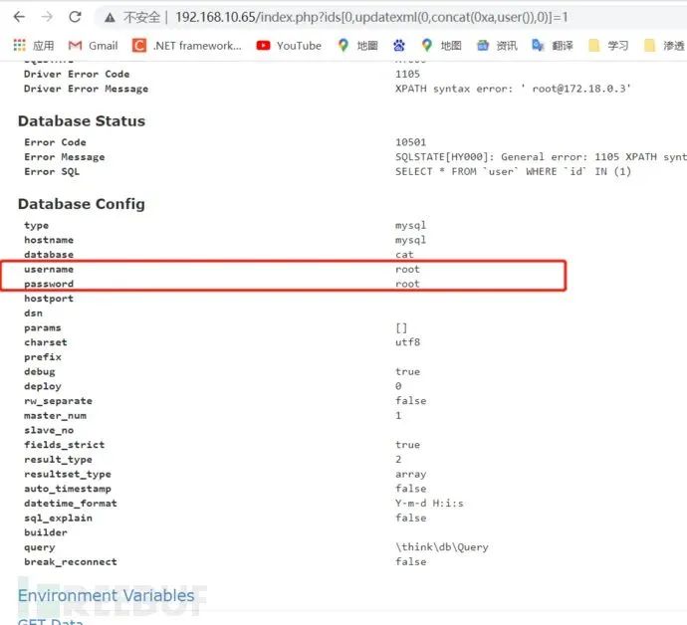The image size is (687, 625).
Task: Click the Environment Variables link
Action: coord(106,596)
